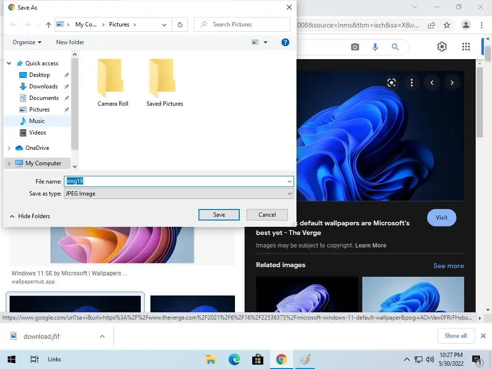Screen dimensions: 492x369
Task: Open the download.jfif item options chevron
Action: tap(102, 336)
